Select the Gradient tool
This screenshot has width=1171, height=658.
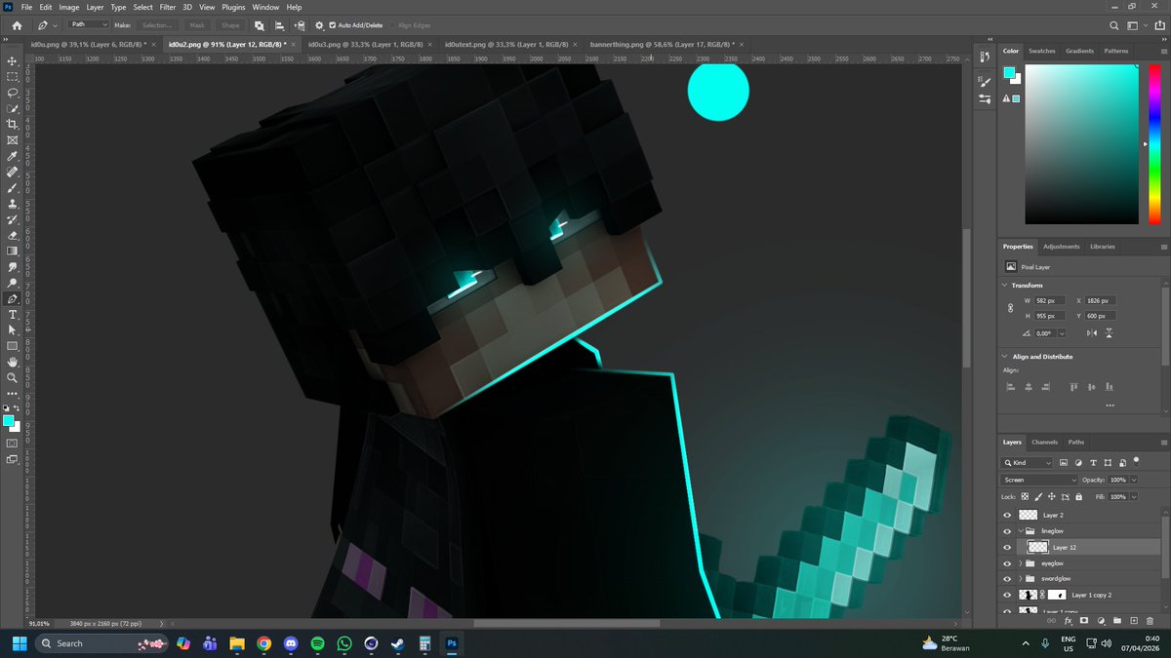click(13, 251)
